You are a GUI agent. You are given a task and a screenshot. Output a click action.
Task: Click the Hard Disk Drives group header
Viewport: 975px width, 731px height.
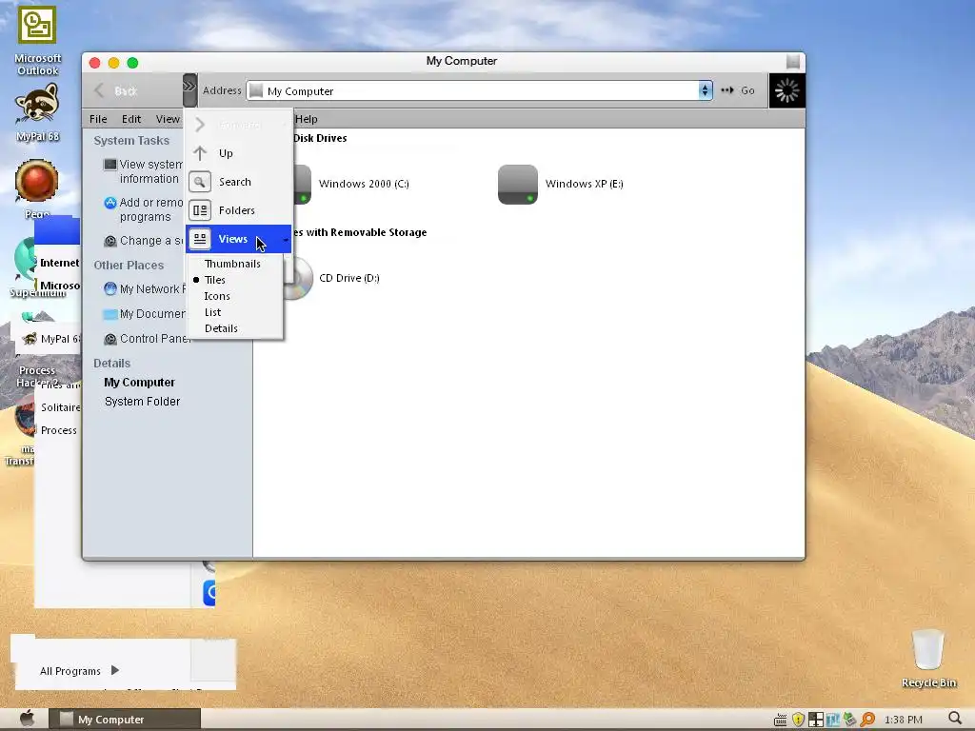(320, 138)
